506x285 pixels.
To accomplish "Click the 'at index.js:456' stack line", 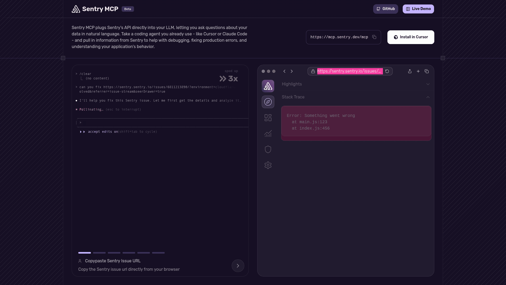I will (311, 128).
